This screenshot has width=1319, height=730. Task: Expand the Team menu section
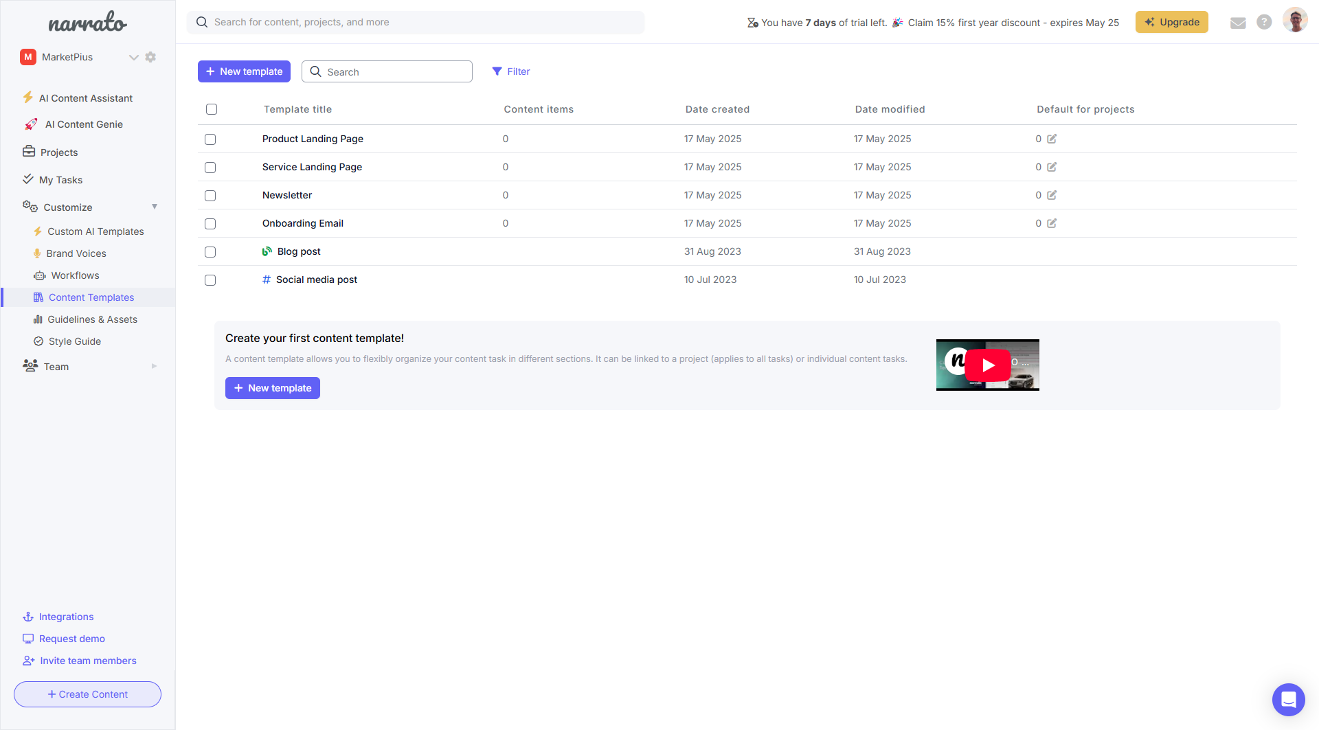155,366
